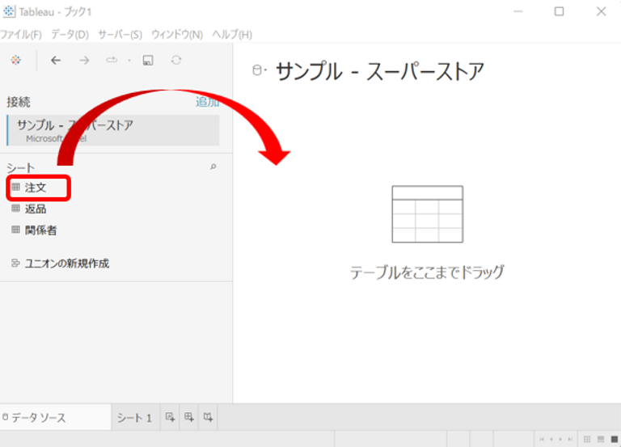621x447 pixels.
Task: Switch to the シート 1 tab
Action: (x=135, y=418)
